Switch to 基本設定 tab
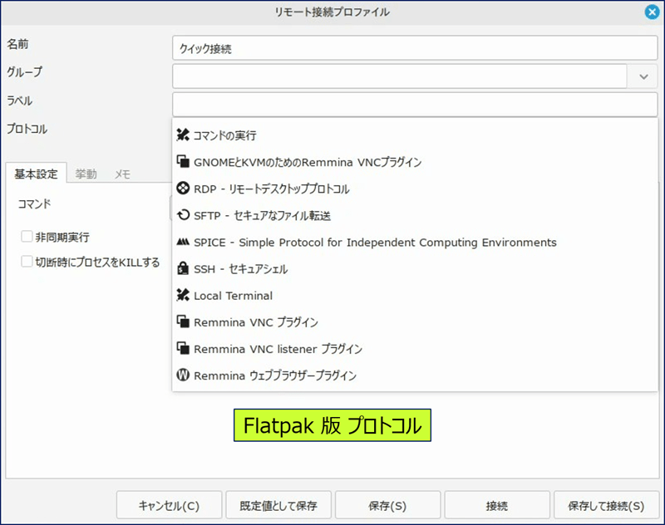This screenshot has height=525, width=665. pyautogui.click(x=36, y=174)
